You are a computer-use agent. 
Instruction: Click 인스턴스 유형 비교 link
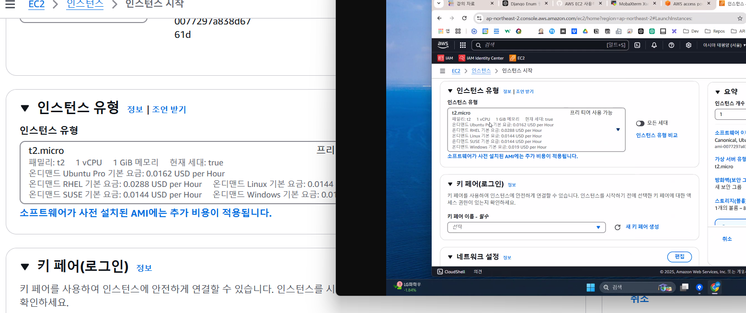656,135
